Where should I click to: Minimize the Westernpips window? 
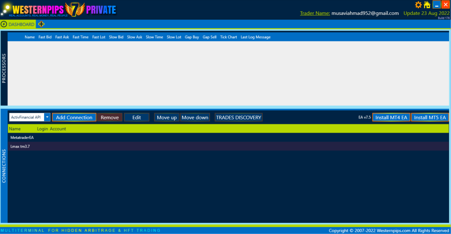point(436,5)
